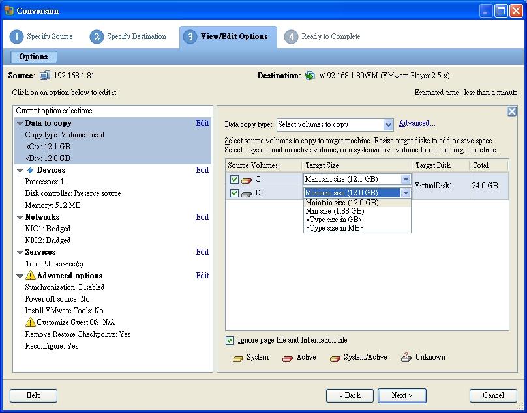Screen dimensions: 527x413
Task: Click the D: target size dropdown arrow
Action: [406, 193]
